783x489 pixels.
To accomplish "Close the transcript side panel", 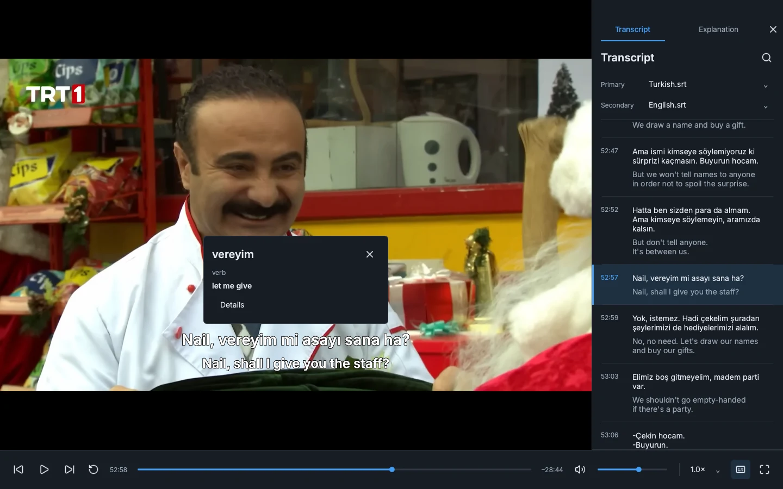I will click(773, 29).
